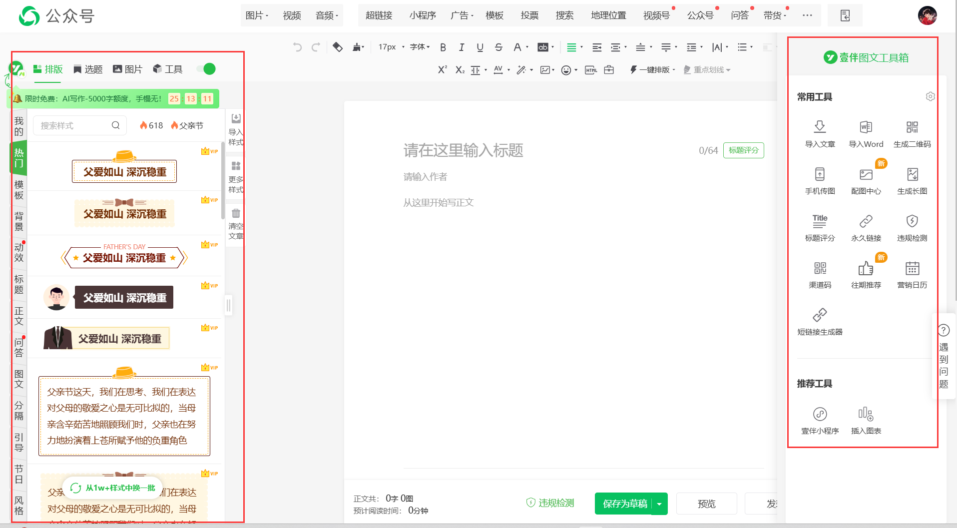The image size is (957, 528).
Task: Click the redo arrow
Action: coord(316,47)
